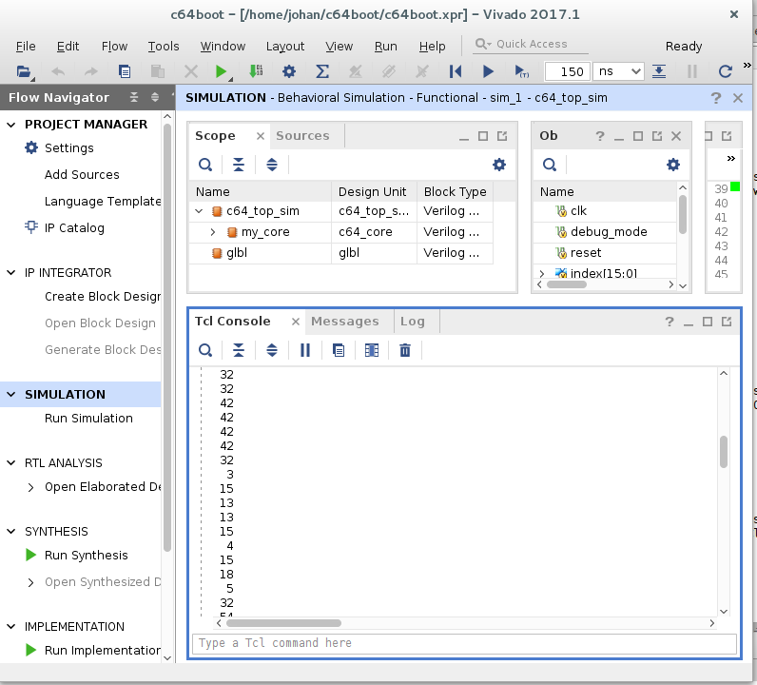Collapse the SIMULATION section
757x685 pixels.
pyautogui.click(x=11, y=395)
